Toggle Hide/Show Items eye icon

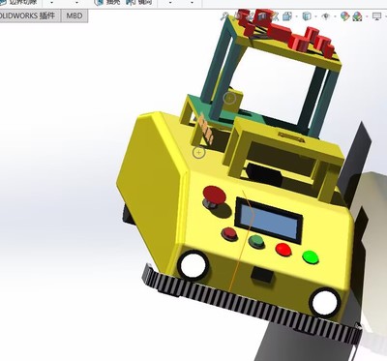point(326,16)
